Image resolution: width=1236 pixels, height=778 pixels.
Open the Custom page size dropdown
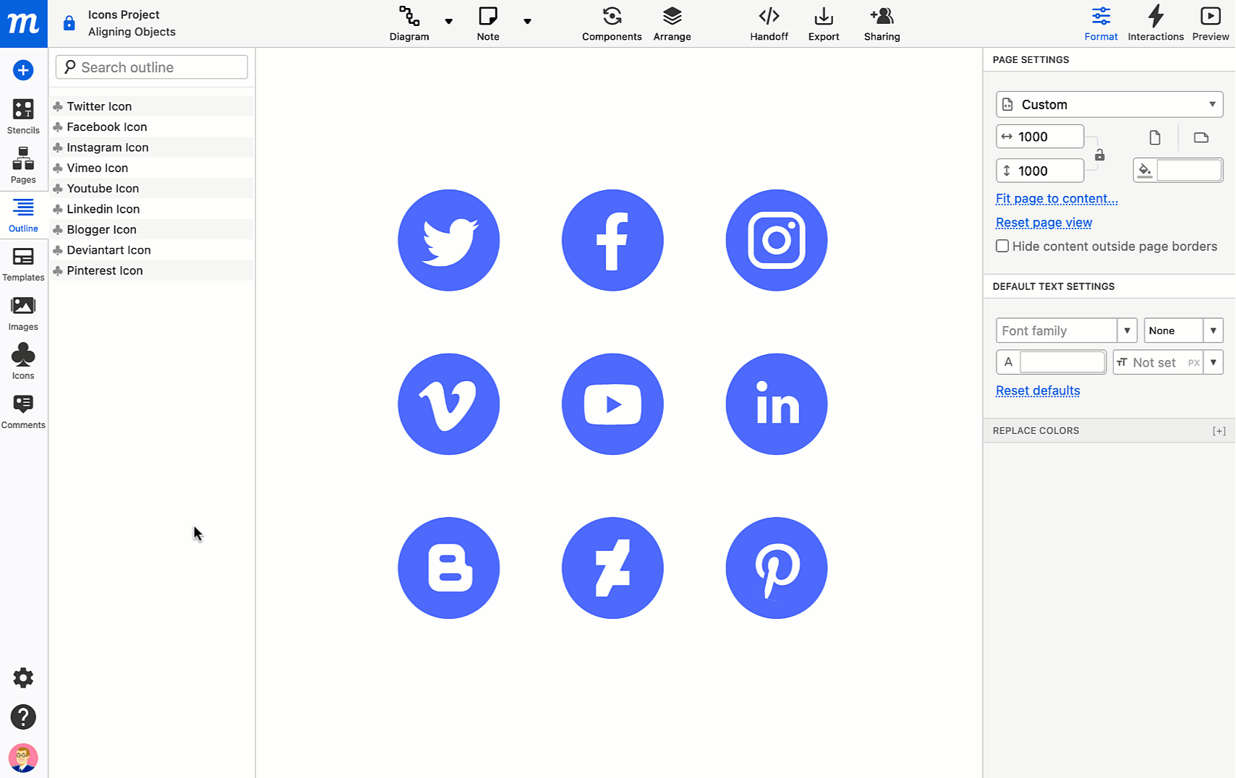coord(1109,104)
